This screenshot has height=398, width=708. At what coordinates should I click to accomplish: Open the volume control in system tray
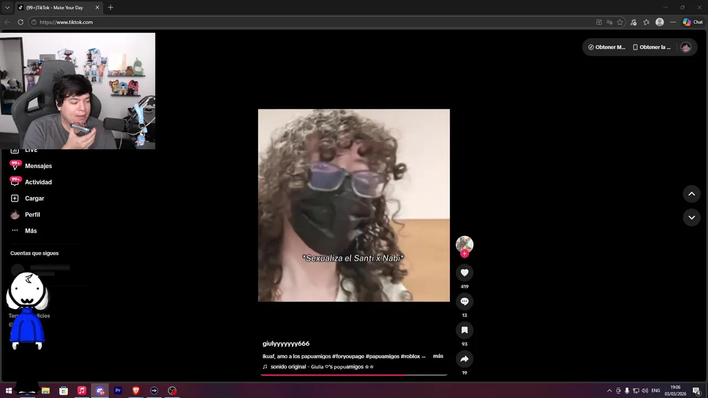pos(645,391)
